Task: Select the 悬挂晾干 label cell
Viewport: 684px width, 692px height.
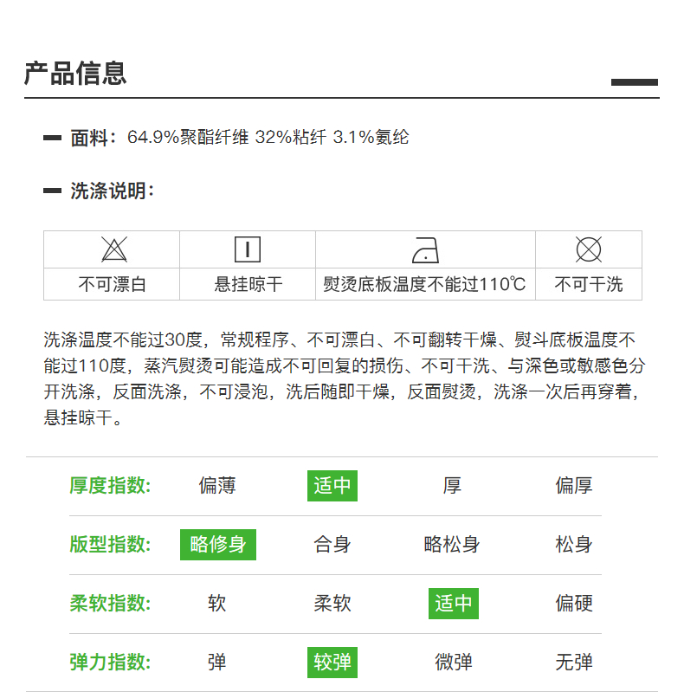Action: tap(248, 284)
